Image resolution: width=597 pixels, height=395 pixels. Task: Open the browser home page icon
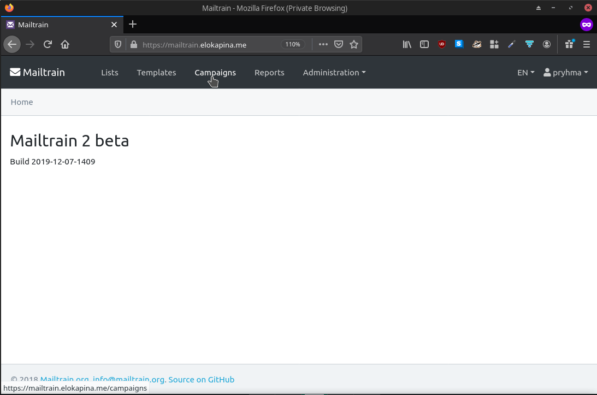pyautogui.click(x=65, y=45)
